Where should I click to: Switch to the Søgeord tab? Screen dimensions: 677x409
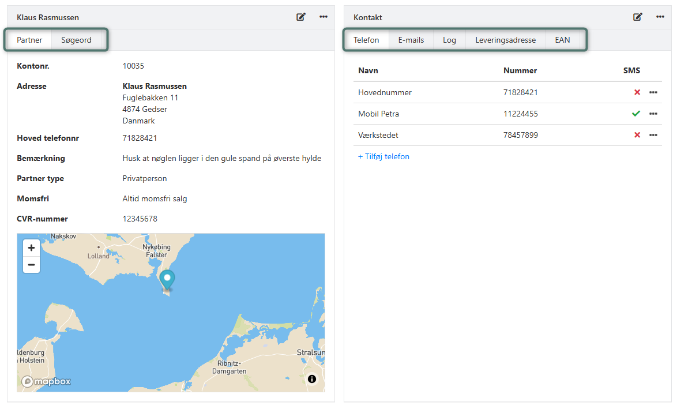(x=76, y=40)
